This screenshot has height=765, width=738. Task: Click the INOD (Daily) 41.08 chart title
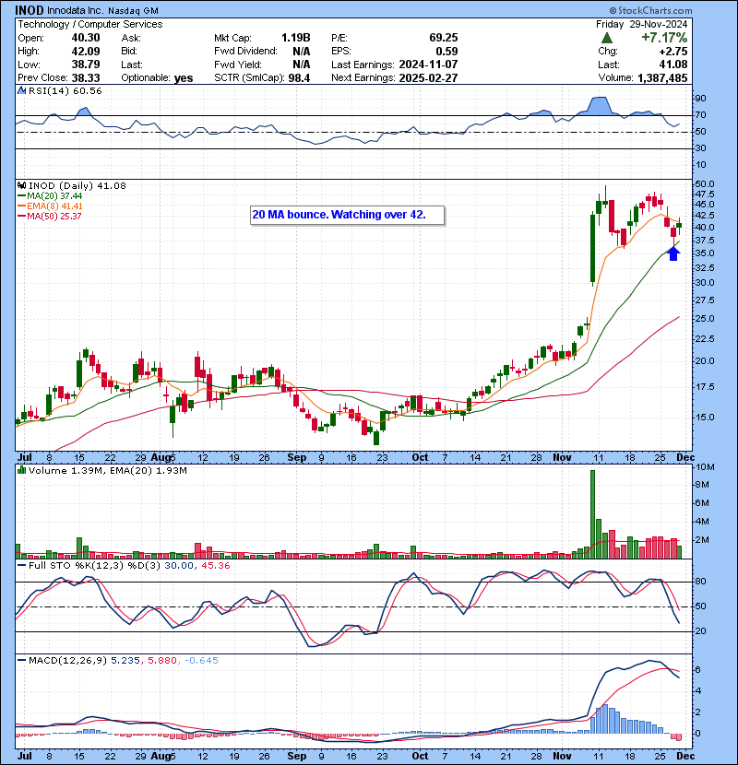click(77, 185)
